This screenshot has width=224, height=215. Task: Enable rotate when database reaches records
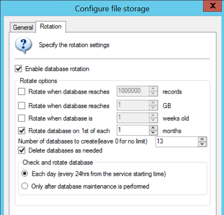pyautogui.click(x=22, y=91)
